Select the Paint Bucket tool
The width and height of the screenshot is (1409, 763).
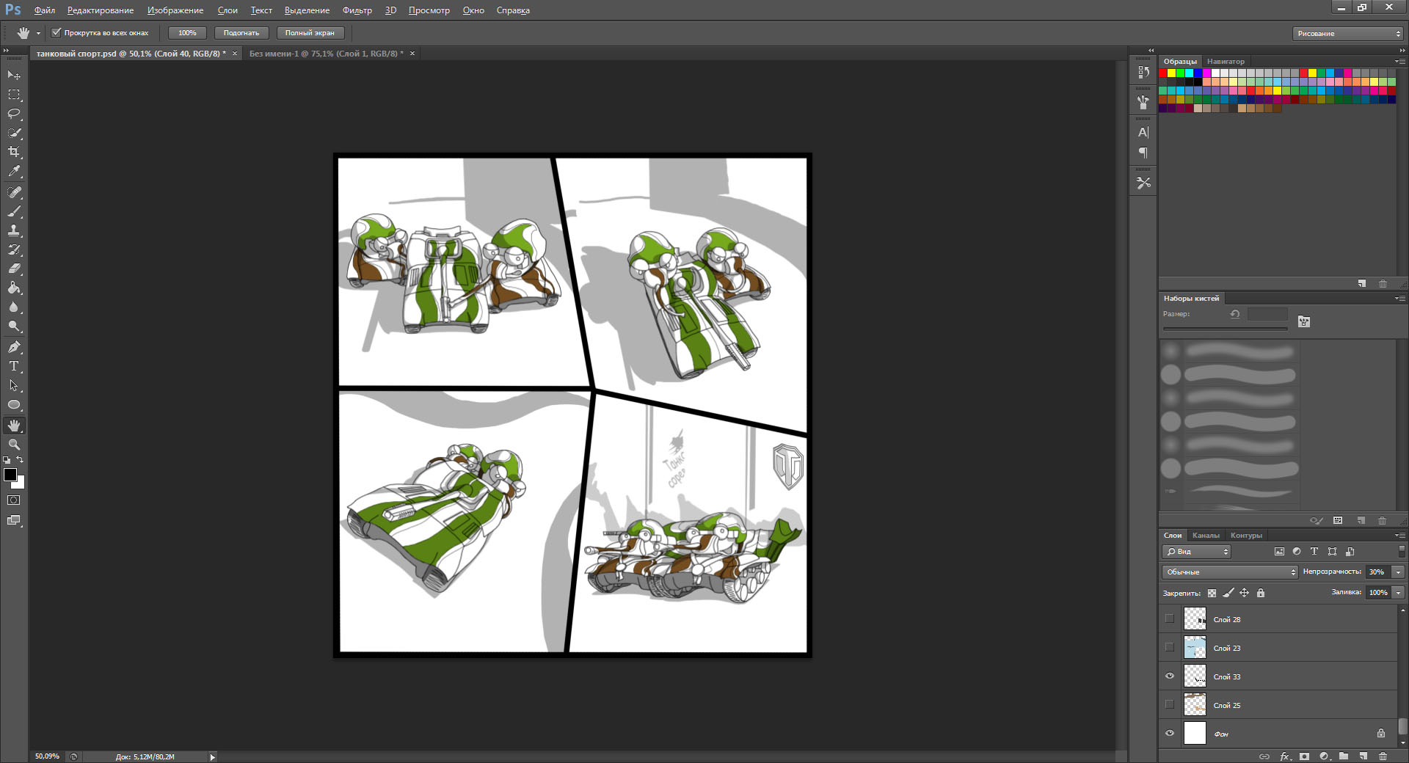(x=14, y=288)
